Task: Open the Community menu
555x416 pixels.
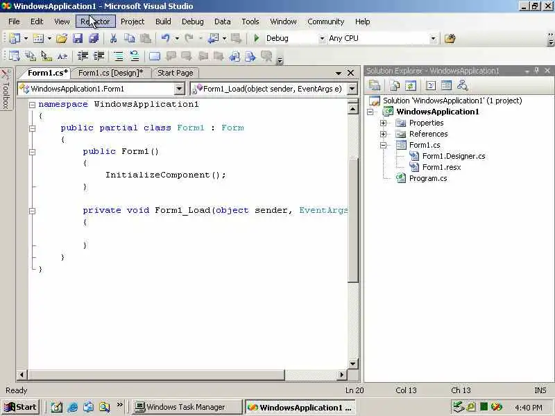Action: [x=325, y=21]
